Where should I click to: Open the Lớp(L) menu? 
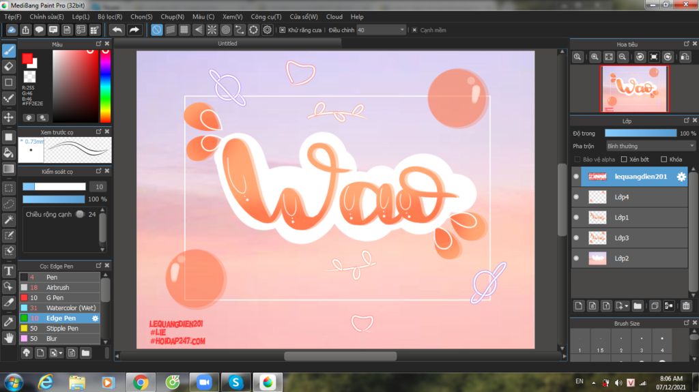81,17
